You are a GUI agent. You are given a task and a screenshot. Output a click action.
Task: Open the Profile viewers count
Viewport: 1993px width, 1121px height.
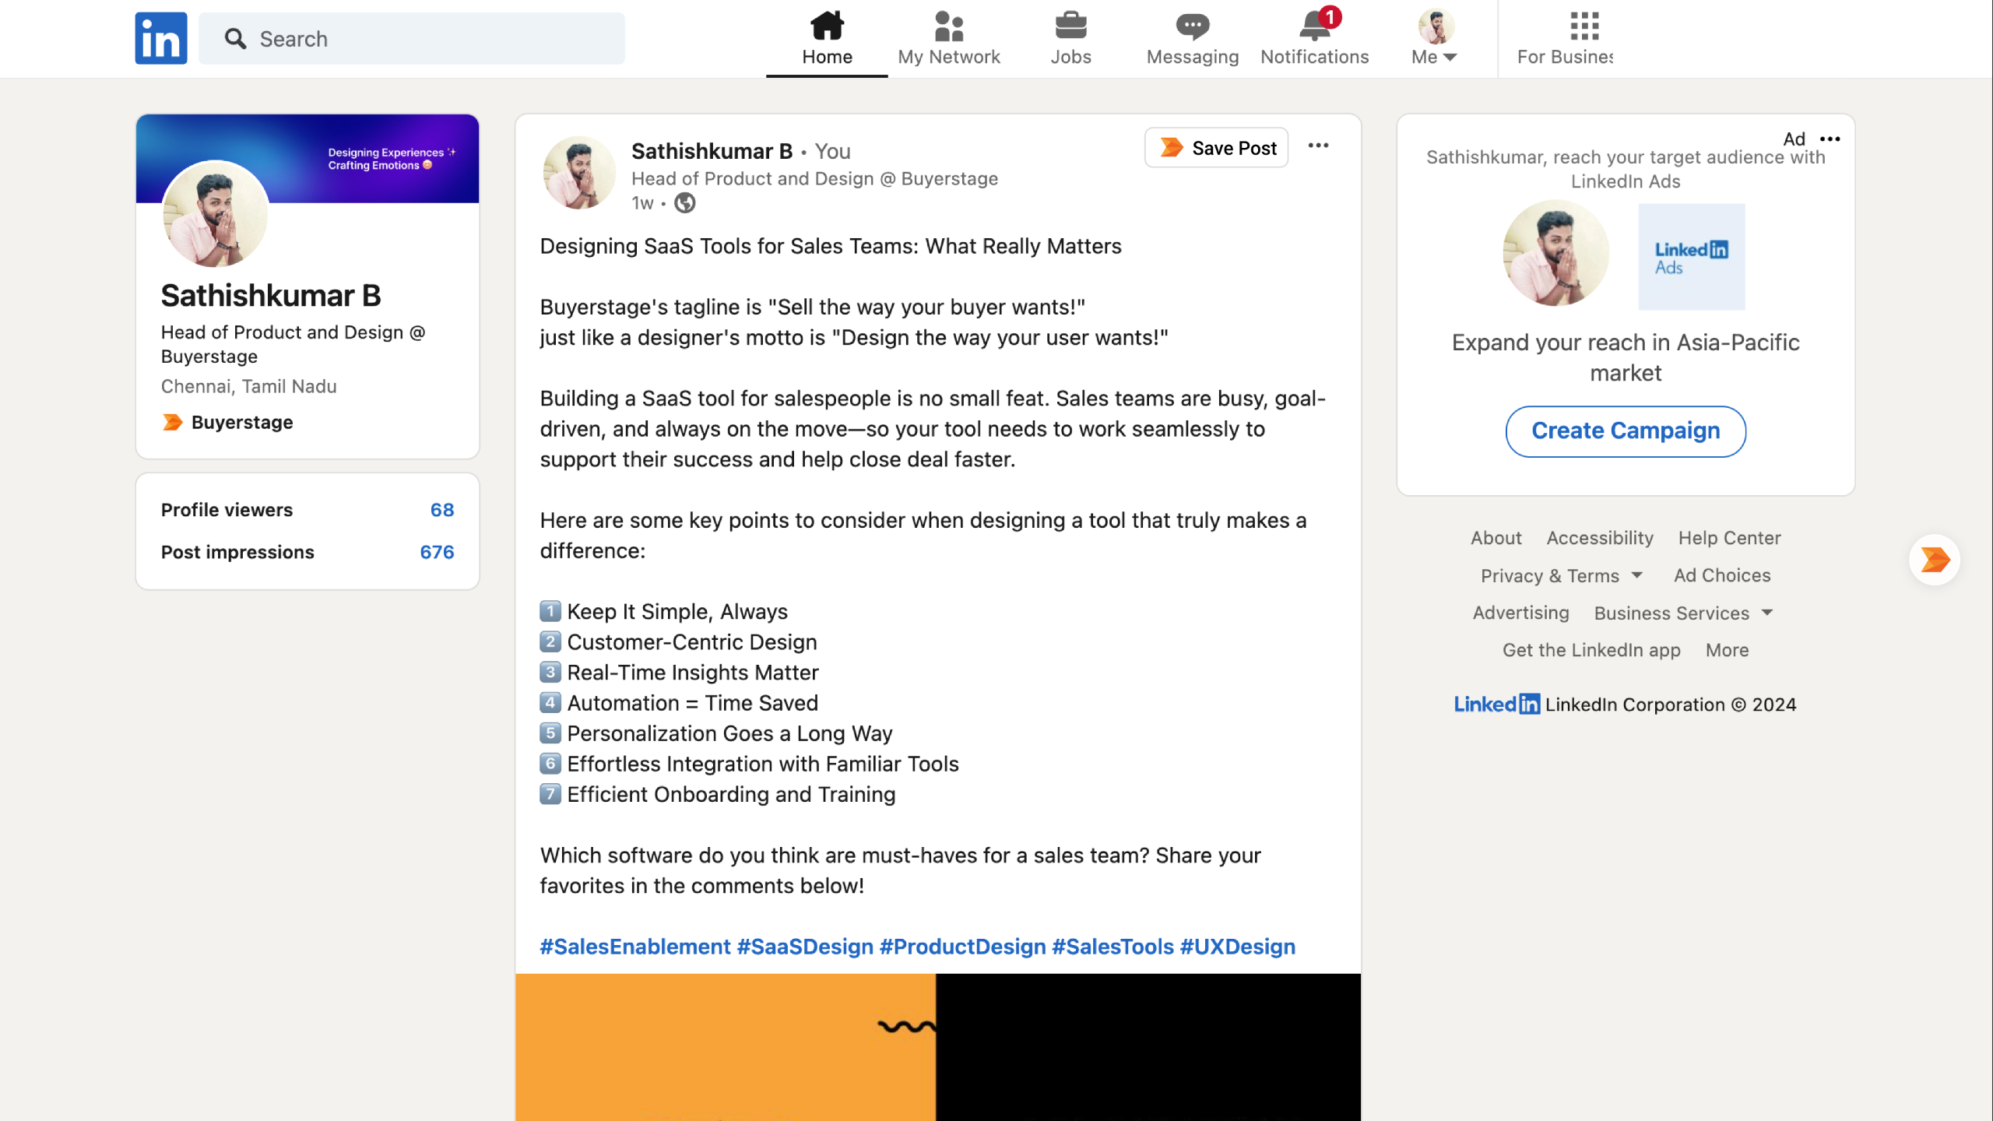coord(441,510)
